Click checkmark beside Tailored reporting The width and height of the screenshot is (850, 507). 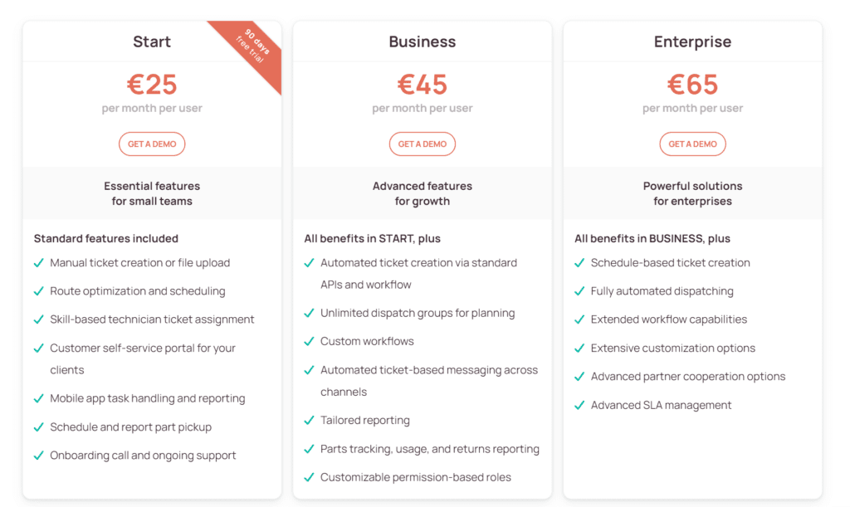coord(309,421)
